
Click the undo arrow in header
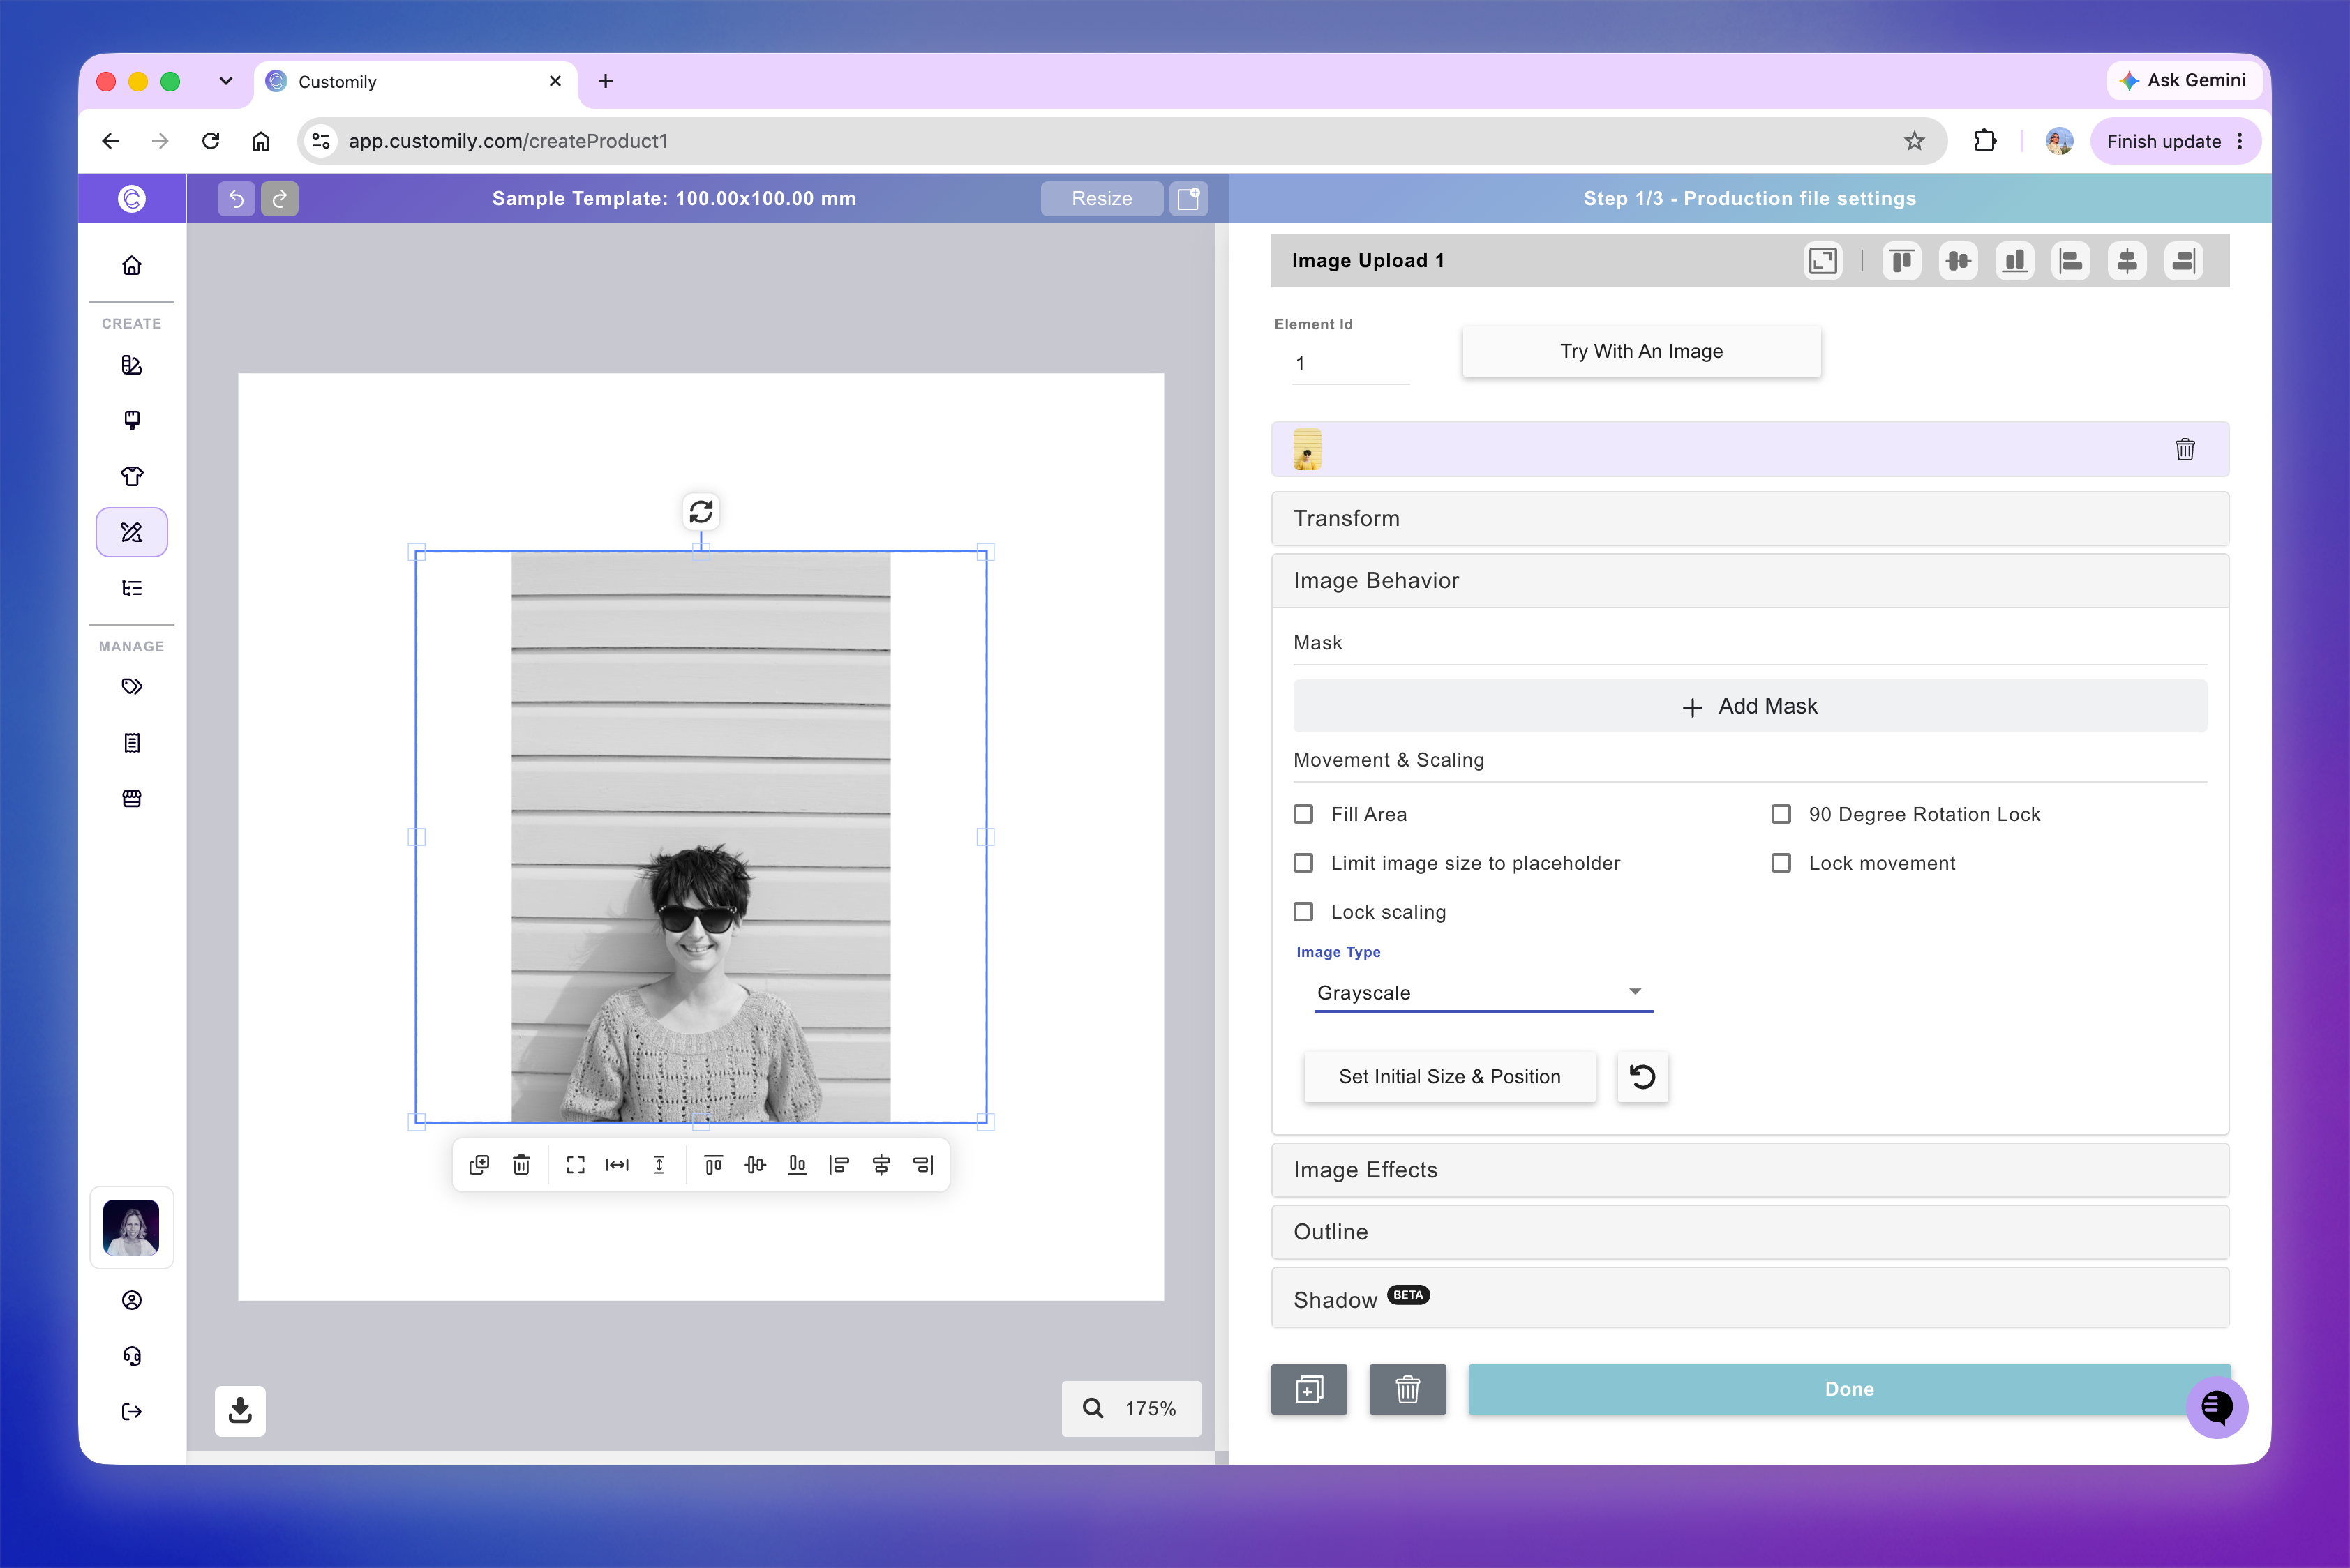point(236,198)
